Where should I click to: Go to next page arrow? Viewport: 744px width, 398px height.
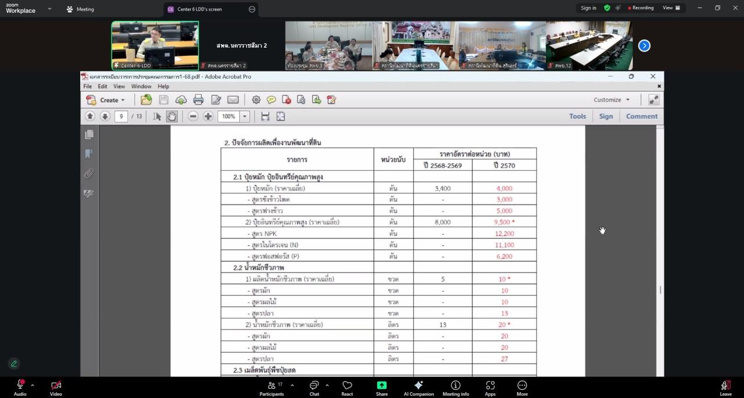pos(105,116)
